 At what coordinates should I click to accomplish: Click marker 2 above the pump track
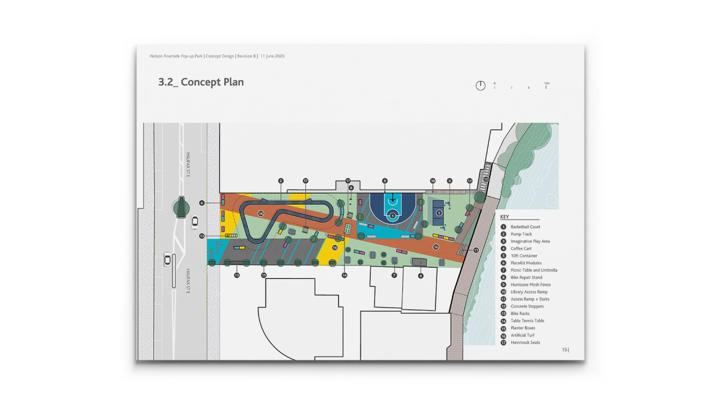[x=281, y=181]
